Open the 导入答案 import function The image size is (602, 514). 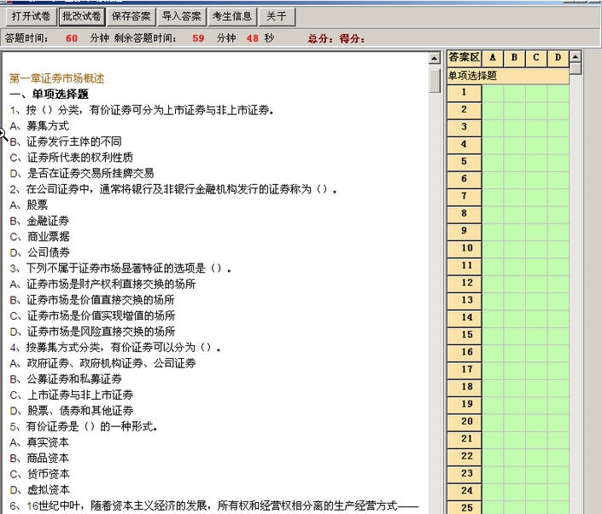point(181,16)
